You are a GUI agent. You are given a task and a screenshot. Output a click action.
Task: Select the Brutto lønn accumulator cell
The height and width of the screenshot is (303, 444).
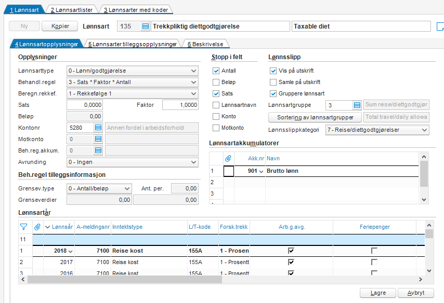click(342, 171)
